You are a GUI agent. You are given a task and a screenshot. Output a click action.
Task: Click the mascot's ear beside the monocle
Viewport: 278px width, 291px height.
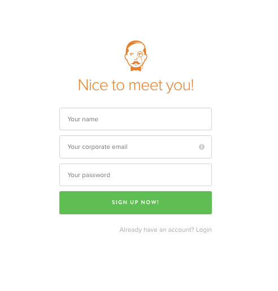click(146, 56)
